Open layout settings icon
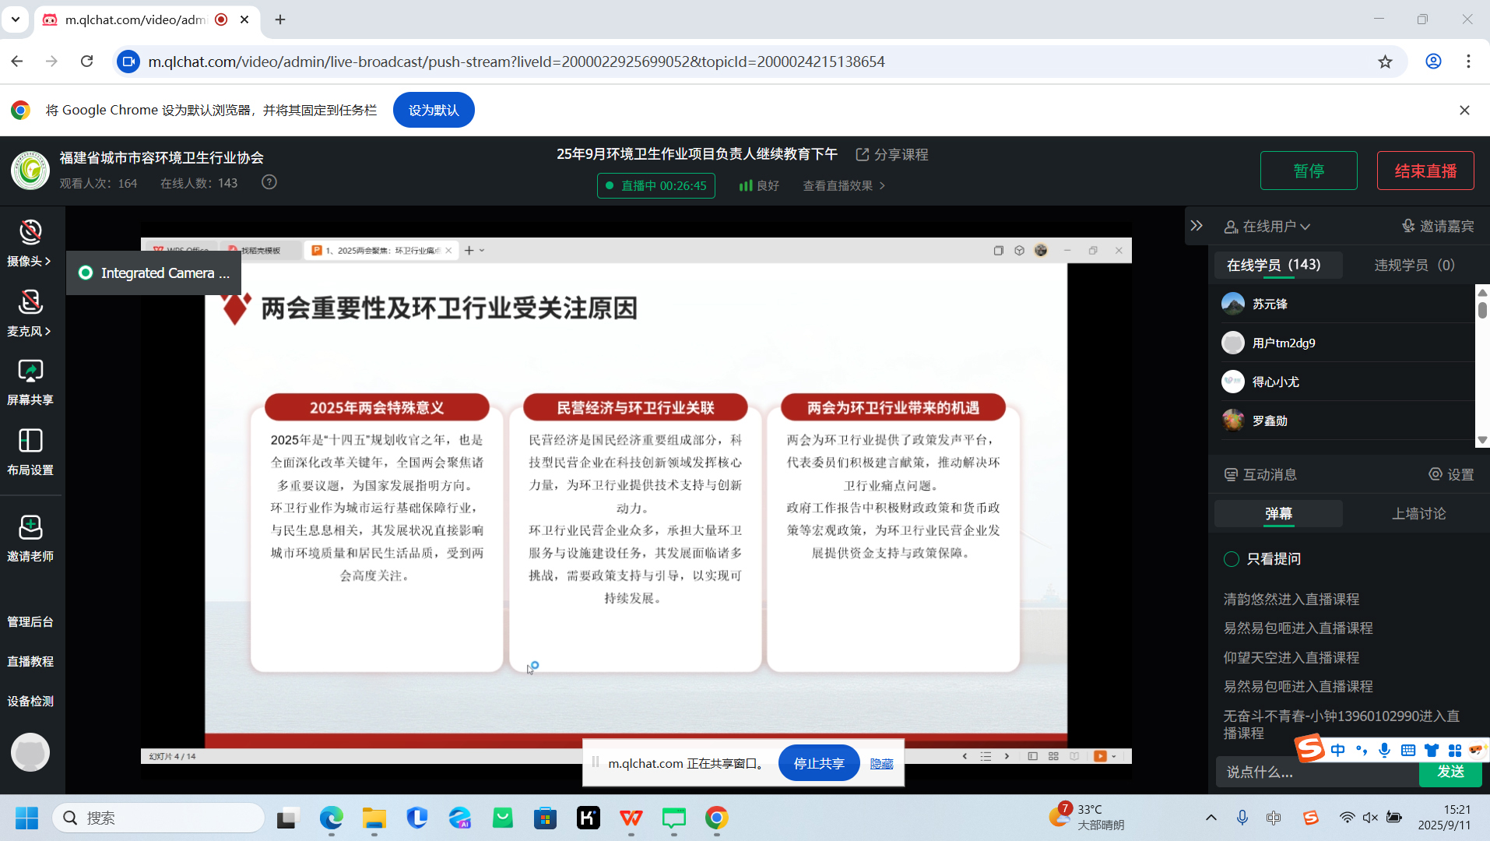The width and height of the screenshot is (1490, 841). 30,441
